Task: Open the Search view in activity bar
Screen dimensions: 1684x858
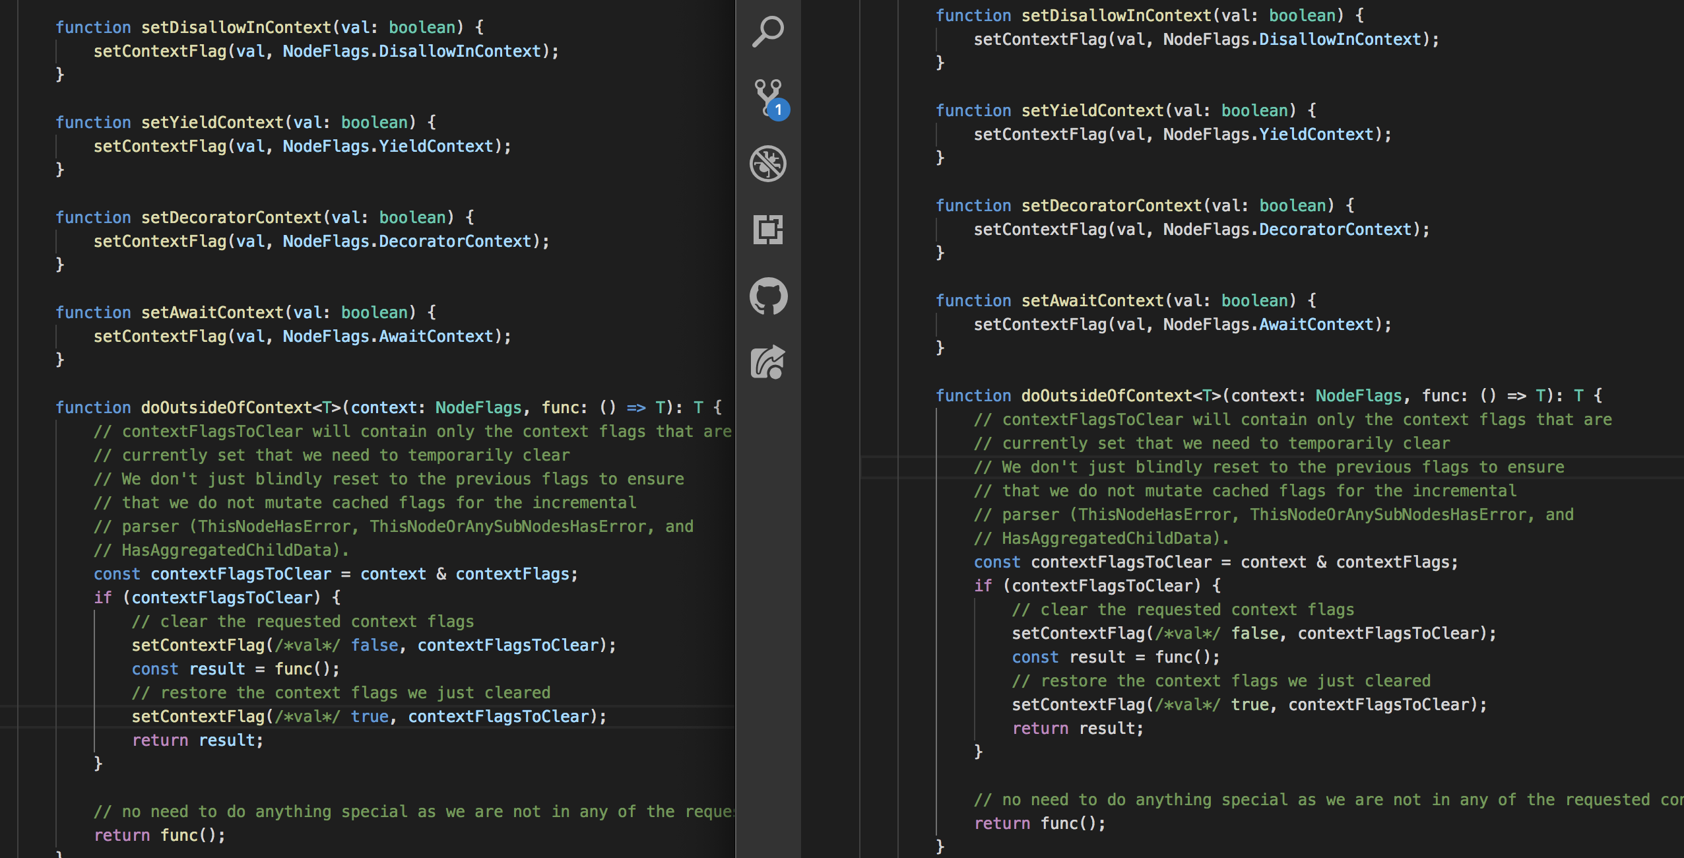Action: click(768, 32)
